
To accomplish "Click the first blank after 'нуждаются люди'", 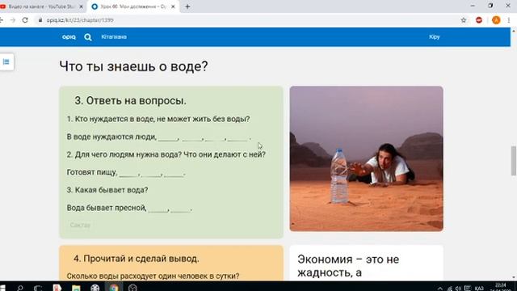I will (168, 137).
